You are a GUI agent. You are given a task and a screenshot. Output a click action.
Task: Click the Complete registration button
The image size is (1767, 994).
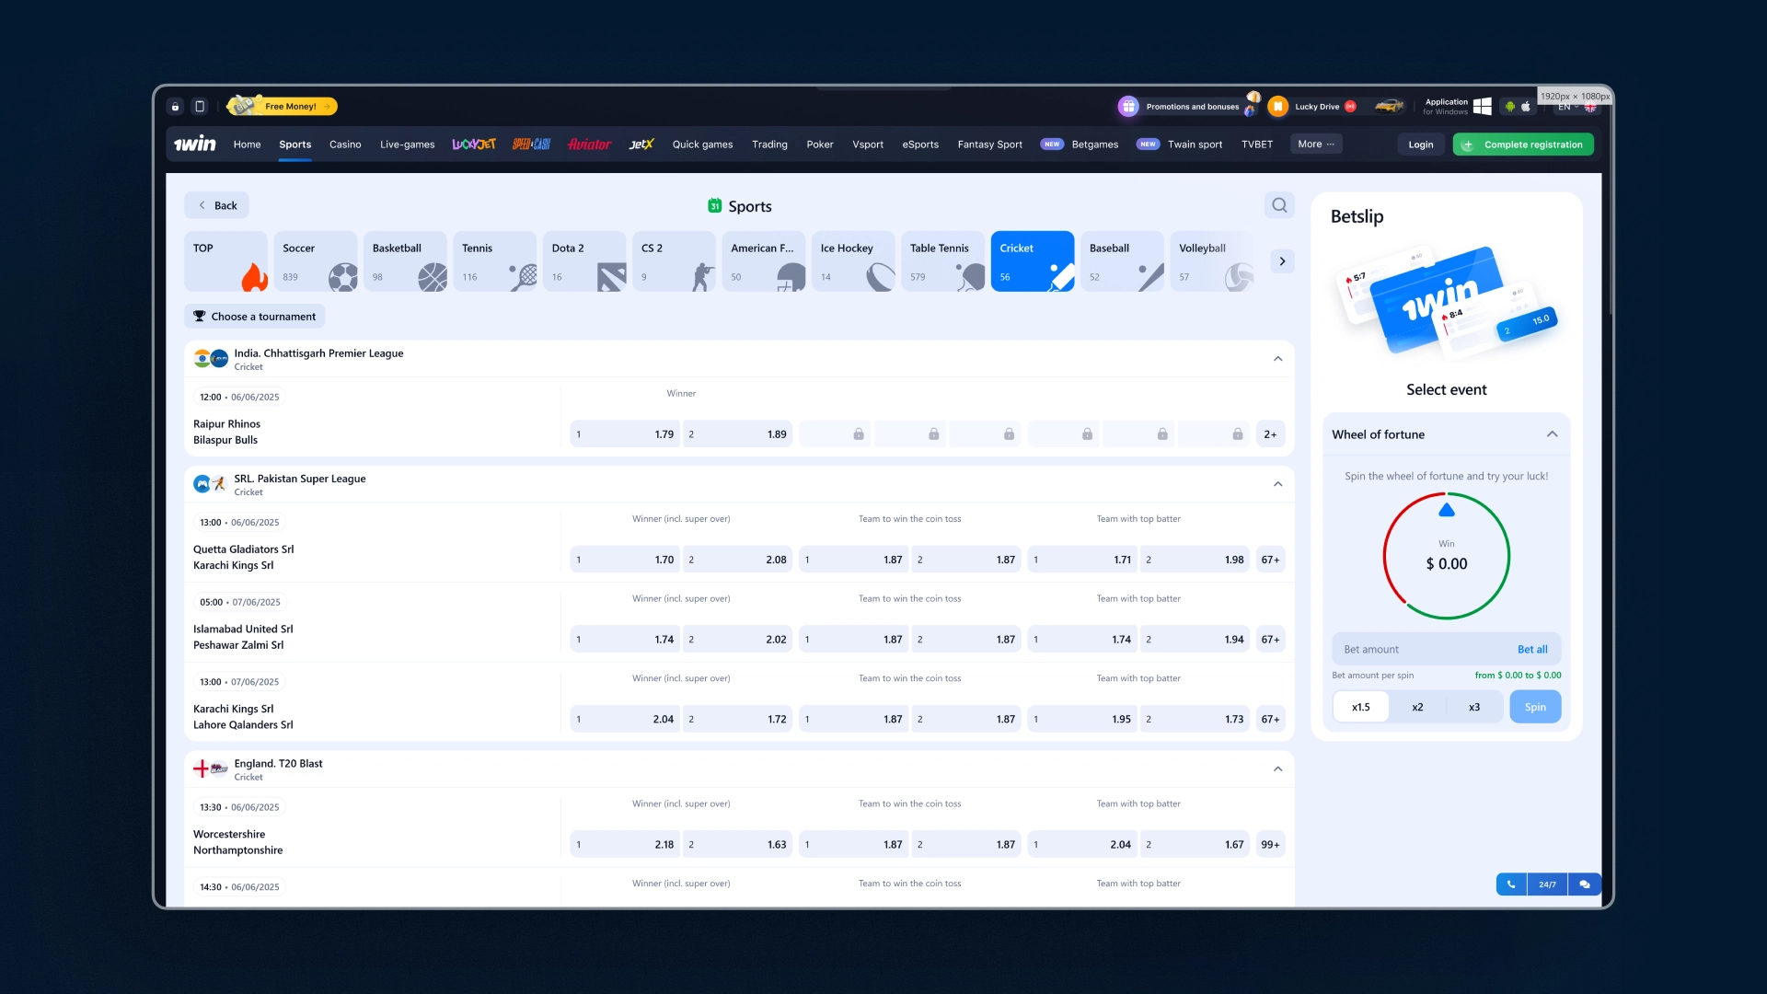[1523, 144]
